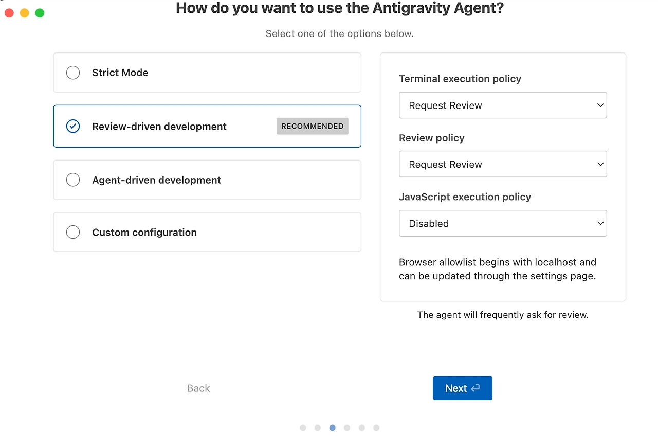This screenshot has width=658, height=445.
Task: Open the JavaScript execution policy dropdown
Action: (503, 223)
